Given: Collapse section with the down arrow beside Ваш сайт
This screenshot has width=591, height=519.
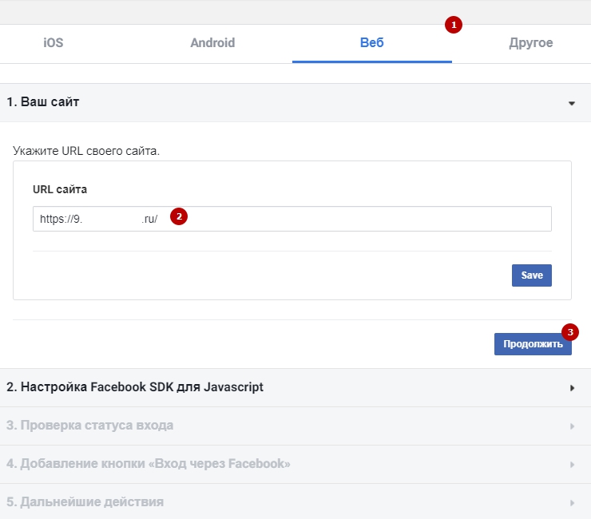Looking at the screenshot, I should 572,103.
